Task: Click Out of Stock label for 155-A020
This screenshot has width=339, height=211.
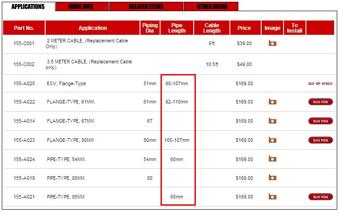Action: (x=320, y=83)
